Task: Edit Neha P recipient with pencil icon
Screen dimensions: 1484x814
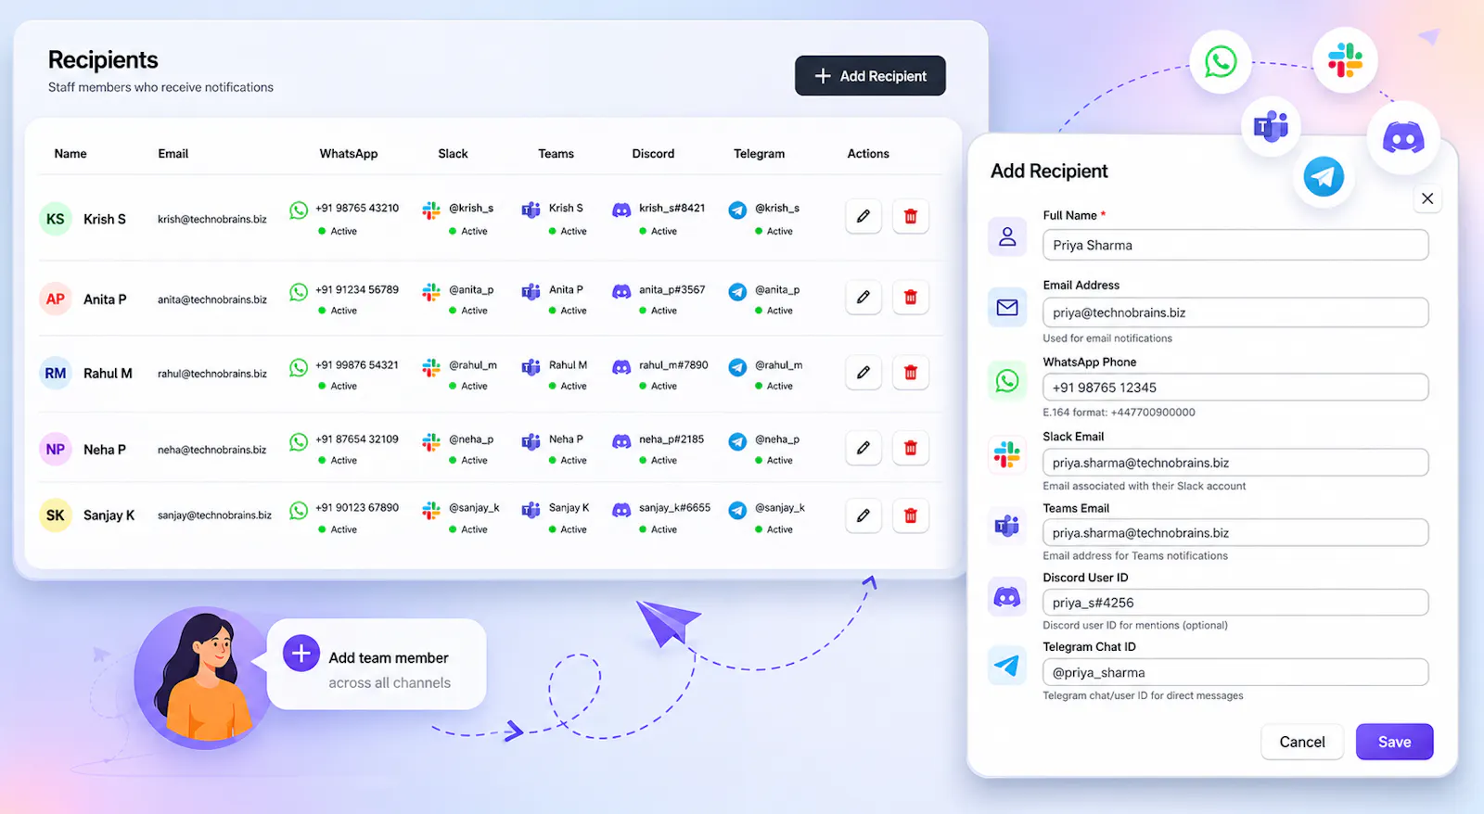Action: tap(864, 448)
